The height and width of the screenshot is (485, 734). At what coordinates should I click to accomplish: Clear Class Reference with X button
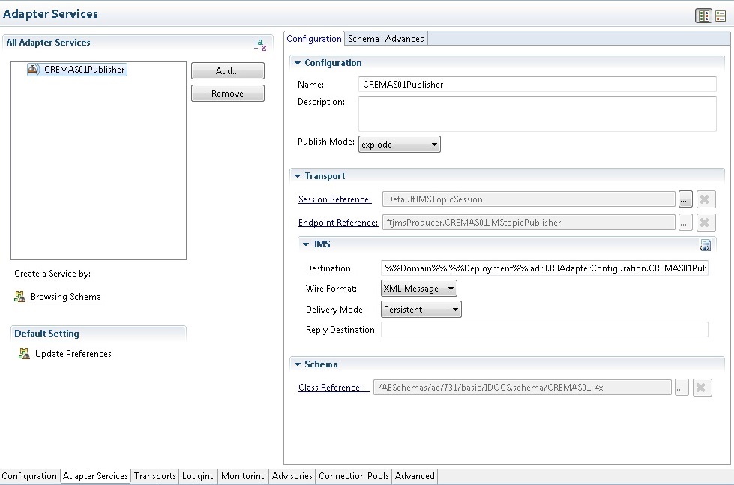tap(702, 388)
